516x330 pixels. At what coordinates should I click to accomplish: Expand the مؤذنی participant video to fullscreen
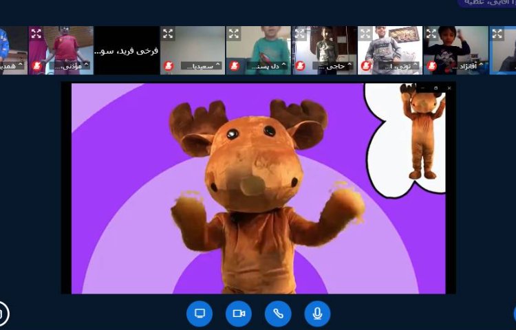point(36,33)
